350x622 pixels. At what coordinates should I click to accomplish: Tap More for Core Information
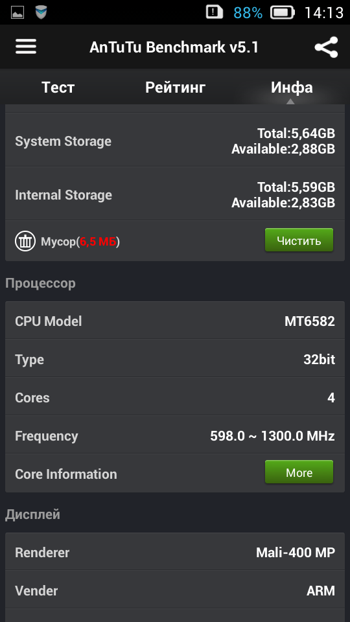(x=299, y=472)
